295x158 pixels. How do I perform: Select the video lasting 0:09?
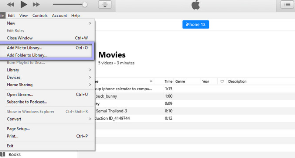(195, 104)
